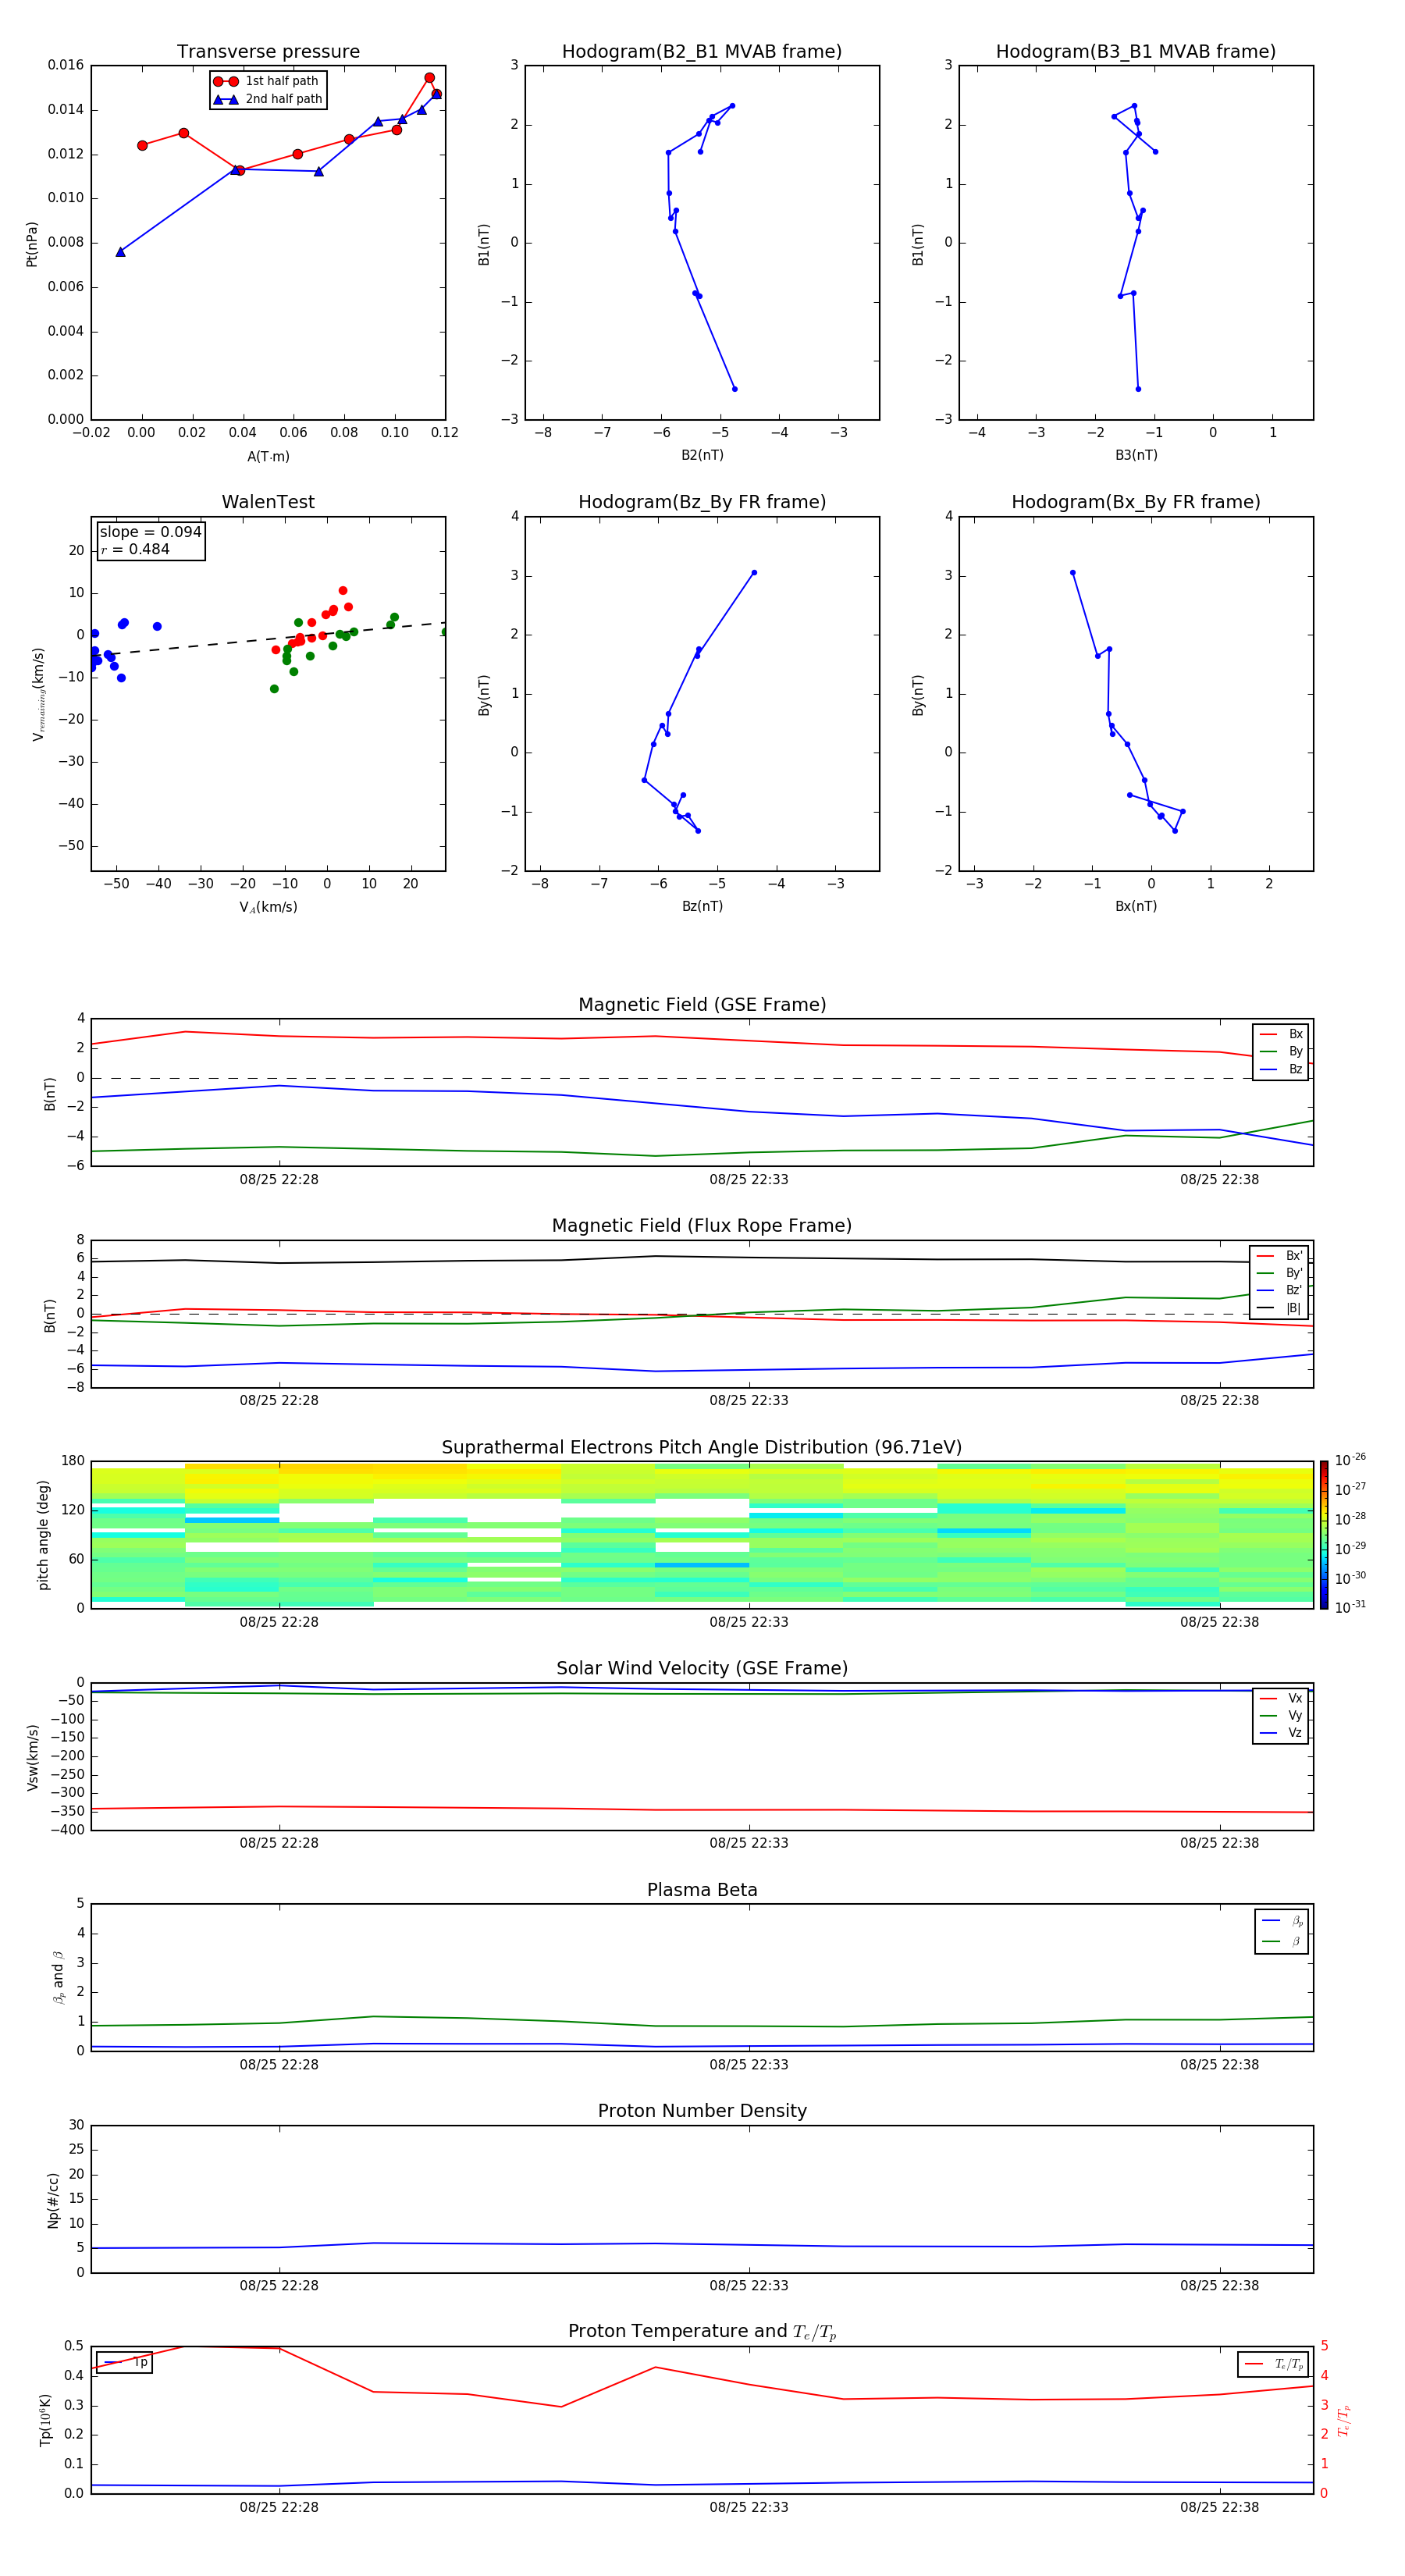The image size is (1405, 2576).
Task: Click the "r = 0.484" annotation
Action: coord(135,549)
